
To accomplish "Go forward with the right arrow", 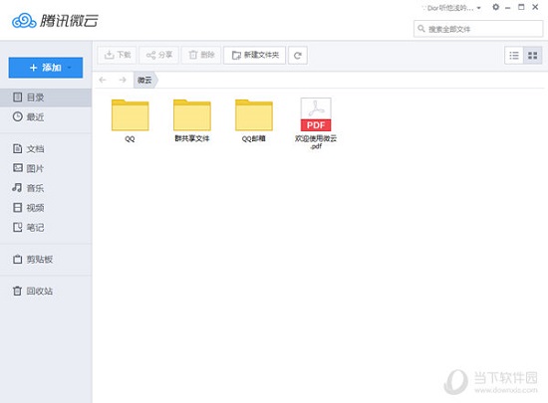I will [123, 80].
